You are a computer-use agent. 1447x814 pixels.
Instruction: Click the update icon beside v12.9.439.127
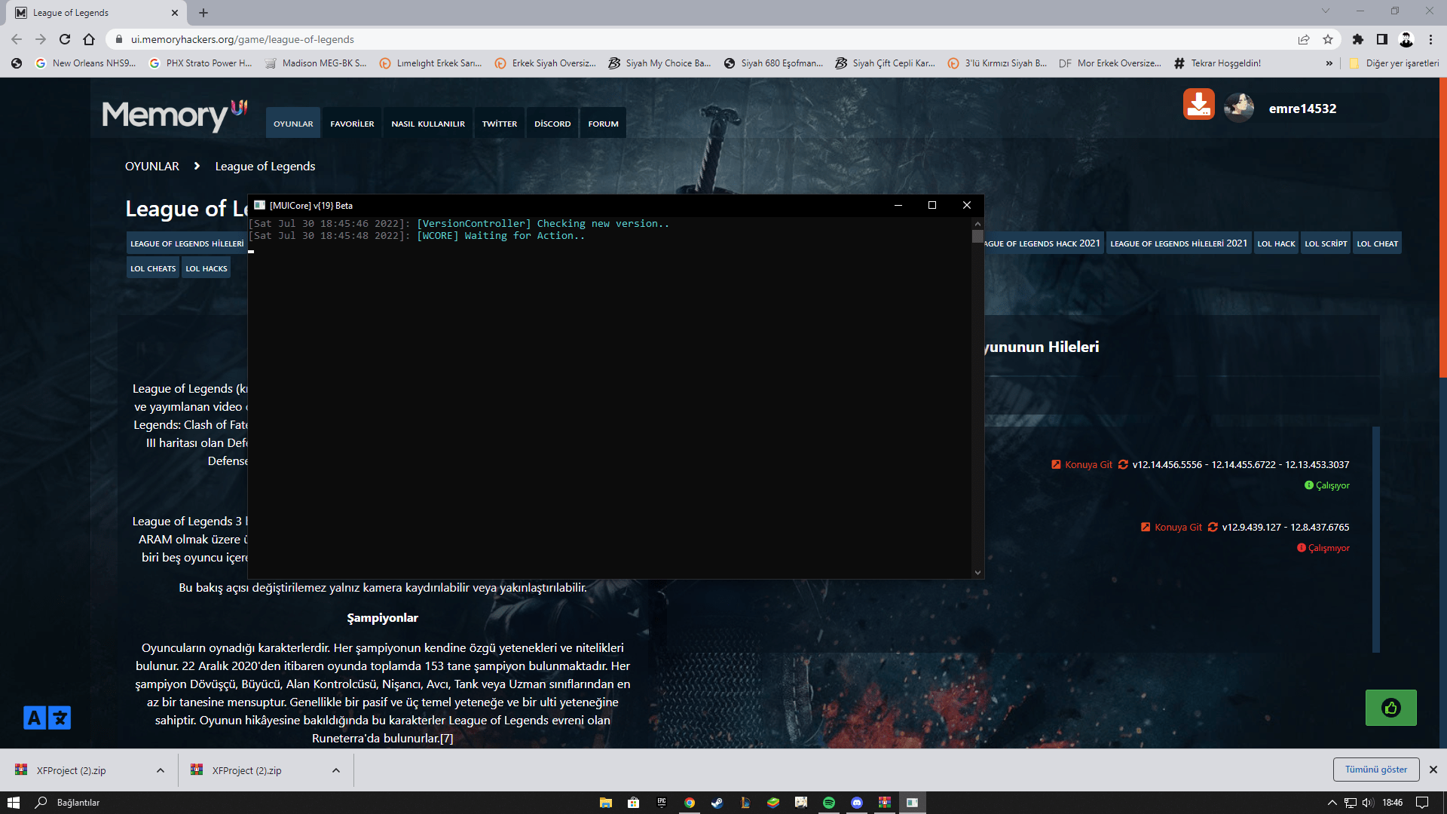point(1213,527)
